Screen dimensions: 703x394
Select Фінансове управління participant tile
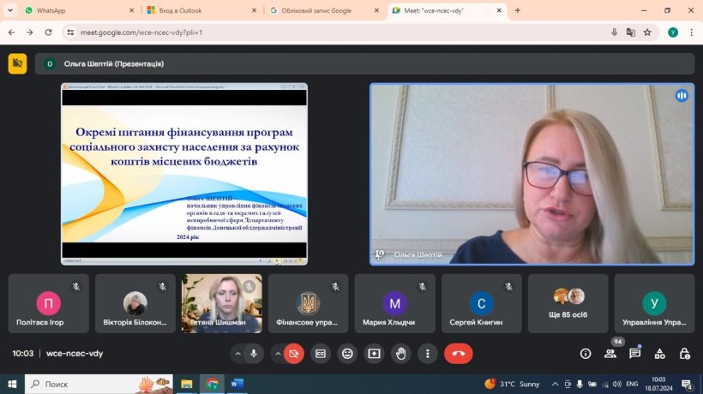[x=308, y=303]
